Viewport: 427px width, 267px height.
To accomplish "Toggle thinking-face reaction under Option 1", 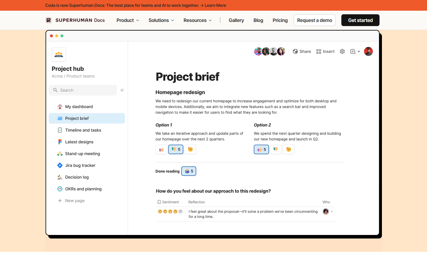I will click(x=190, y=150).
